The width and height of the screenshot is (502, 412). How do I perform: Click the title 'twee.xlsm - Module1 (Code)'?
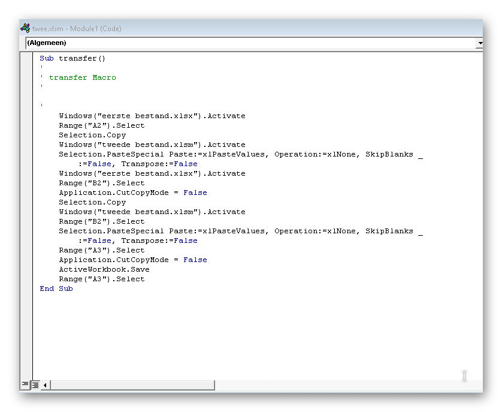pyautogui.click(x=77, y=29)
